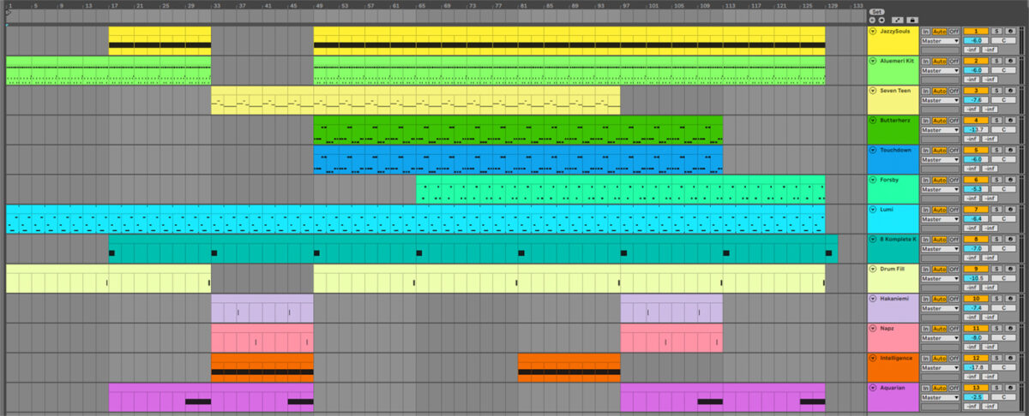
Task: Solo the Aluemeri Kit track
Action: coord(996,61)
